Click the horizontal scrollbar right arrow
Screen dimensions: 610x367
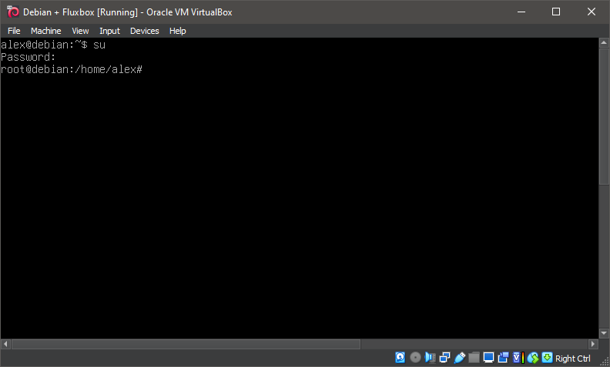[593, 344]
